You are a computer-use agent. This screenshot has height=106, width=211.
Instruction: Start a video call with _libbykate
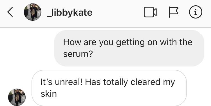151,12
